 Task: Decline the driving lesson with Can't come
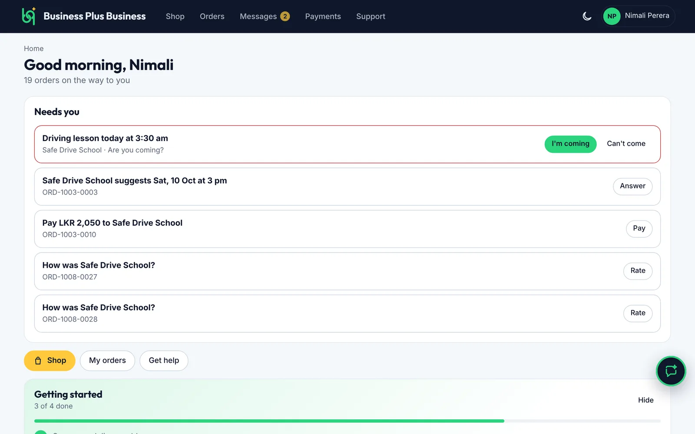coord(626,144)
